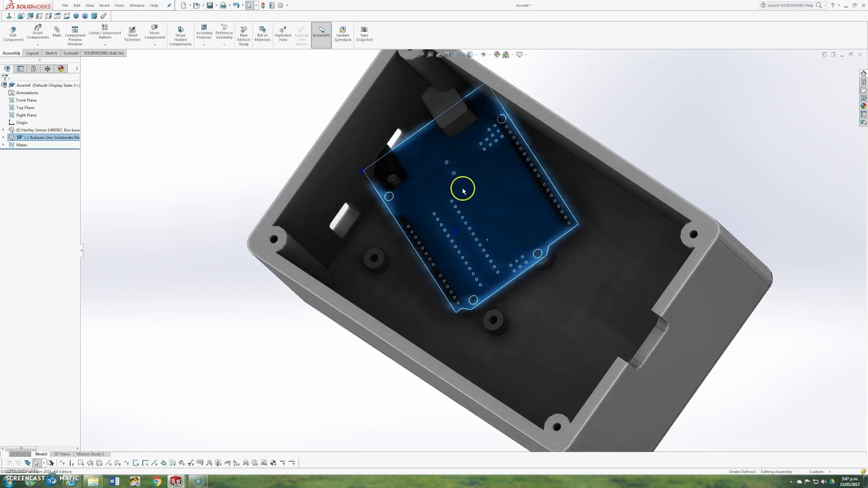Expand Insert Components dropdown arrow

(x=38, y=45)
